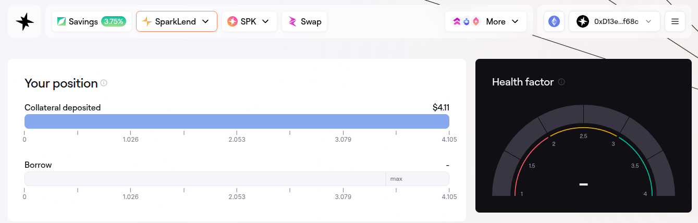This screenshot has width=698, height=223.
Task: Click info icon beside Health factor
Action: point(561,82)
